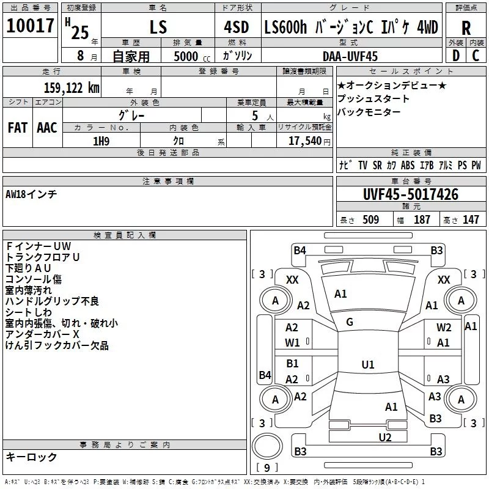Select the G mark on the windshield
This screenshot has height=489, width=489.
[349, 322]
